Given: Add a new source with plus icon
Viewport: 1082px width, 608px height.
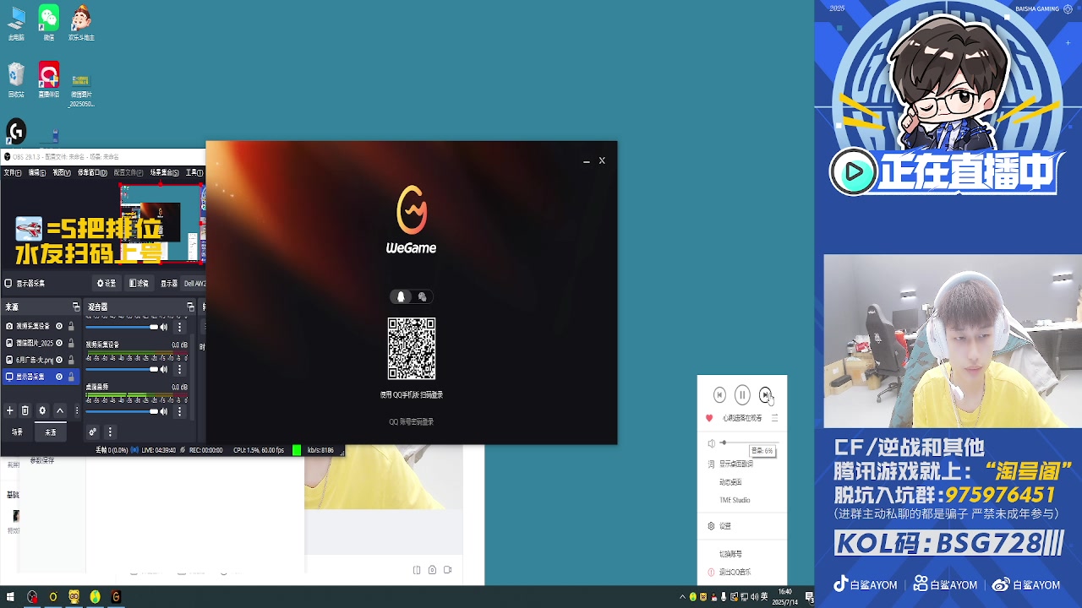Looking at the screenshot, I should point(10,410).
